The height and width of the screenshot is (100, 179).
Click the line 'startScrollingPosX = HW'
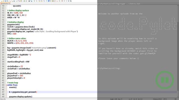coord(18,62)
